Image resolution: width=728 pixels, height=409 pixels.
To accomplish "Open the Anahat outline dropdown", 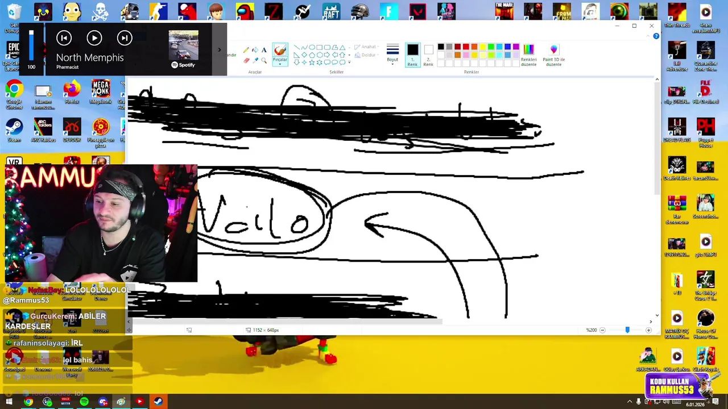I will [367, 47].
